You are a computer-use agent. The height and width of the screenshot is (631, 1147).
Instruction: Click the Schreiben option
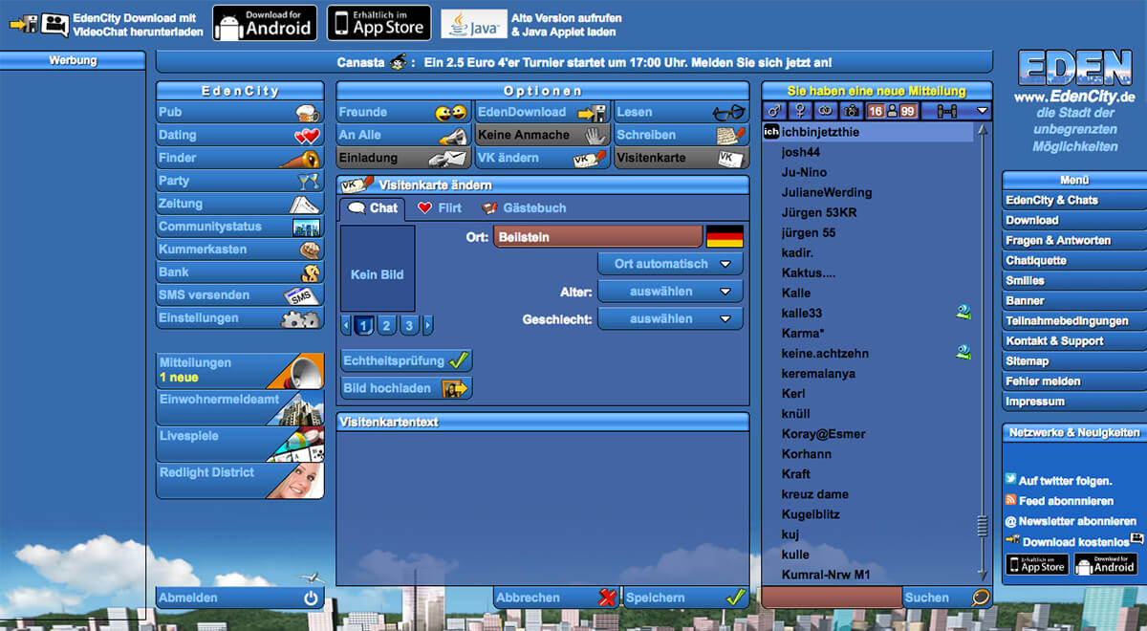point(682,135)
